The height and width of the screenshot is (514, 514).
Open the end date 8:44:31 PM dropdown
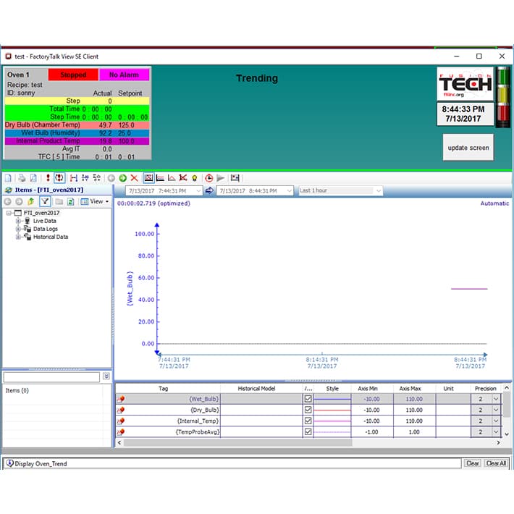coord(289,190)
